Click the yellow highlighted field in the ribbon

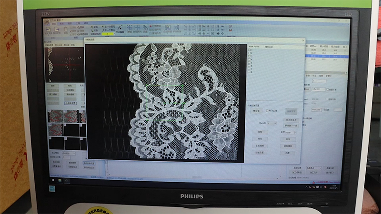coord(108,34)
